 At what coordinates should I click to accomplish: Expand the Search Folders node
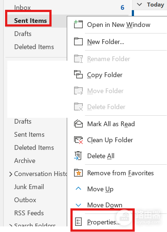point(11,225)
